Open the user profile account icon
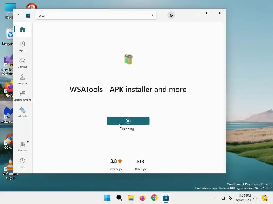 [171, 15]
